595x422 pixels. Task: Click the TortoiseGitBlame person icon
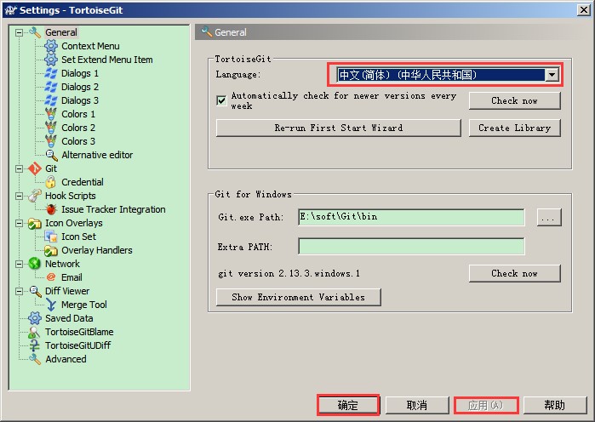tap(34, 332)
